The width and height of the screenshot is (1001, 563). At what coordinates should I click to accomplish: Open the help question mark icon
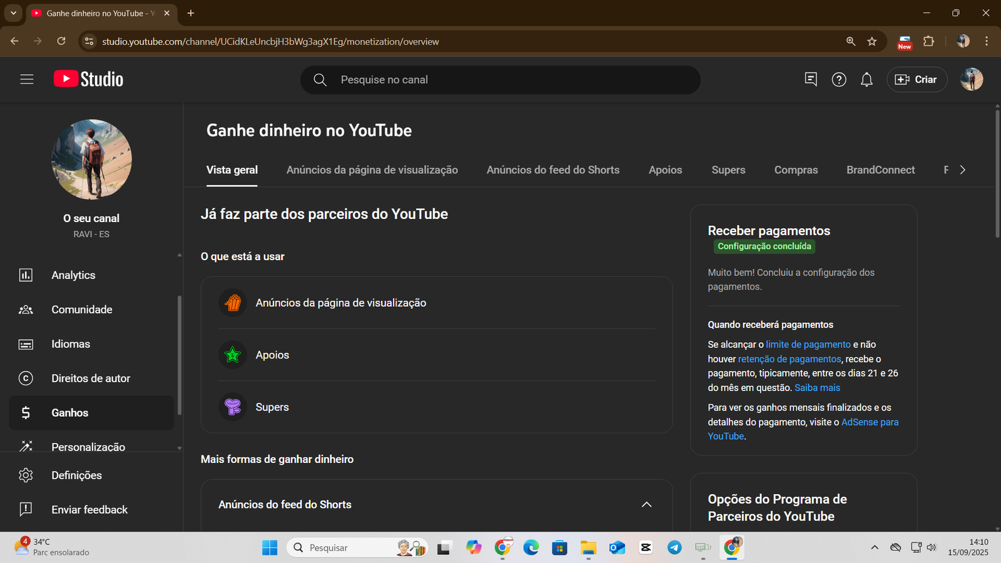(x=839, y=79)
